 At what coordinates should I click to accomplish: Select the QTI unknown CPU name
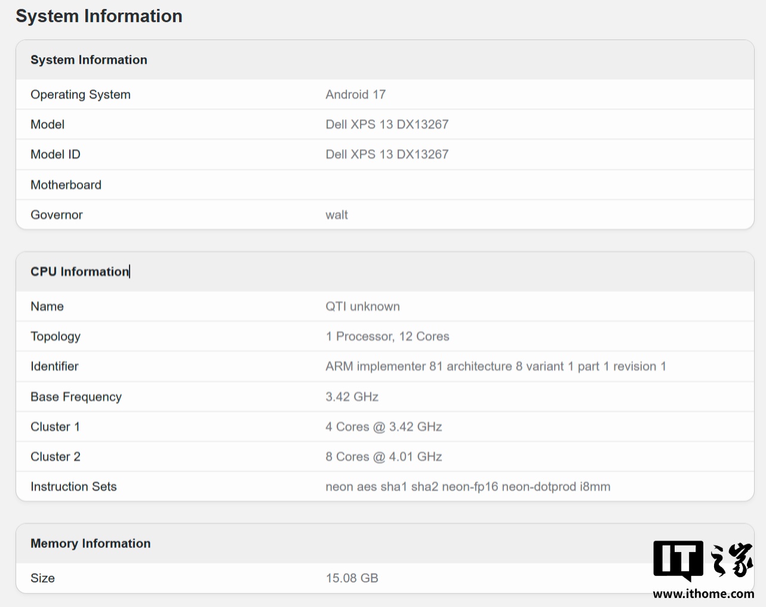(363, 306)
